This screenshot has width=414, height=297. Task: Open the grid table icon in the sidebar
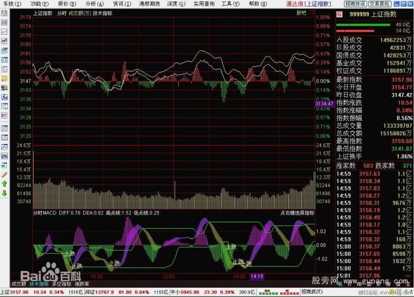click(x=4, y=22)
